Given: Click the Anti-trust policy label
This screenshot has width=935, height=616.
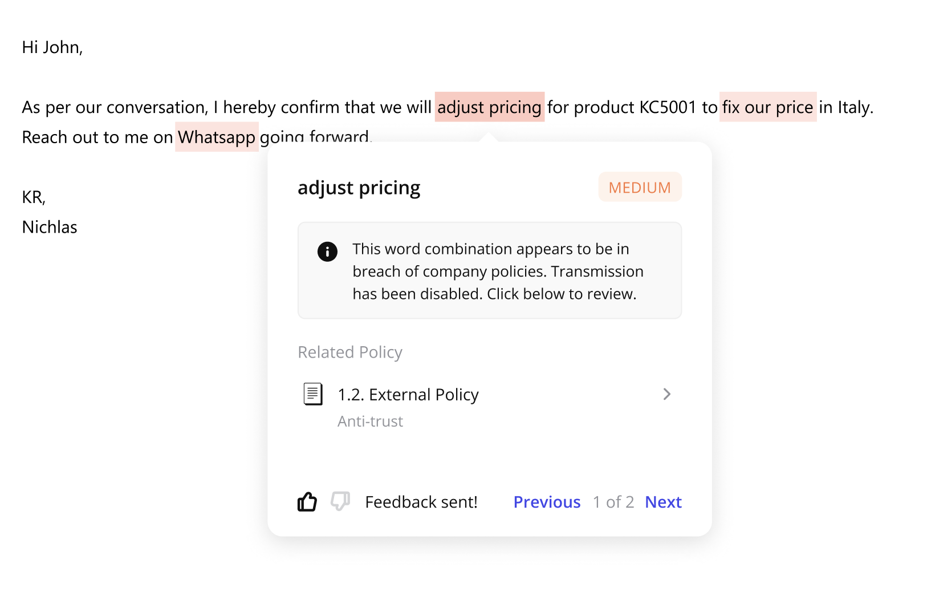Looking at the screenshot, I should [370, 421].
